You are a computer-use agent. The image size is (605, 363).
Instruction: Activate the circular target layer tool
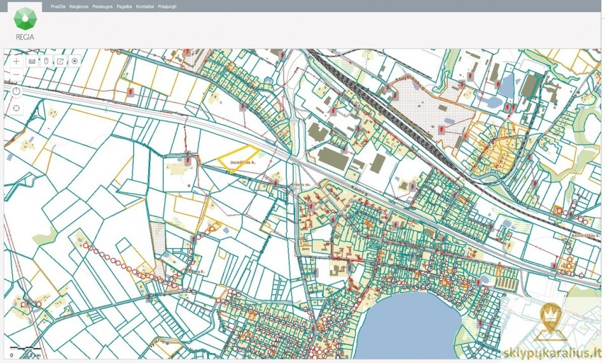tap(75, 61)
